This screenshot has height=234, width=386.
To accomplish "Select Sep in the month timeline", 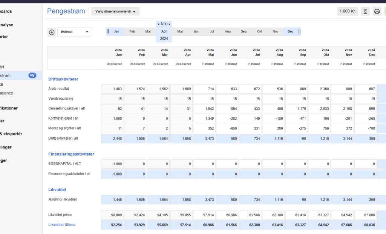I will pos(244,32).
